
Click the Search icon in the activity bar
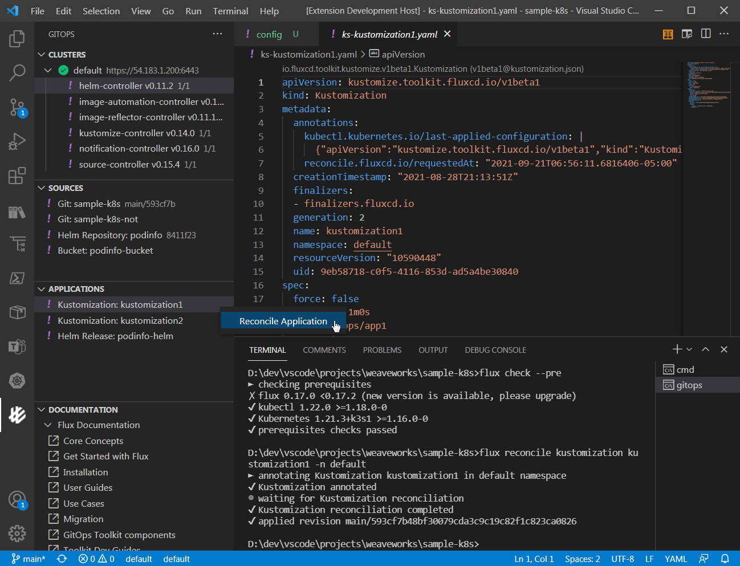point(17,73)
